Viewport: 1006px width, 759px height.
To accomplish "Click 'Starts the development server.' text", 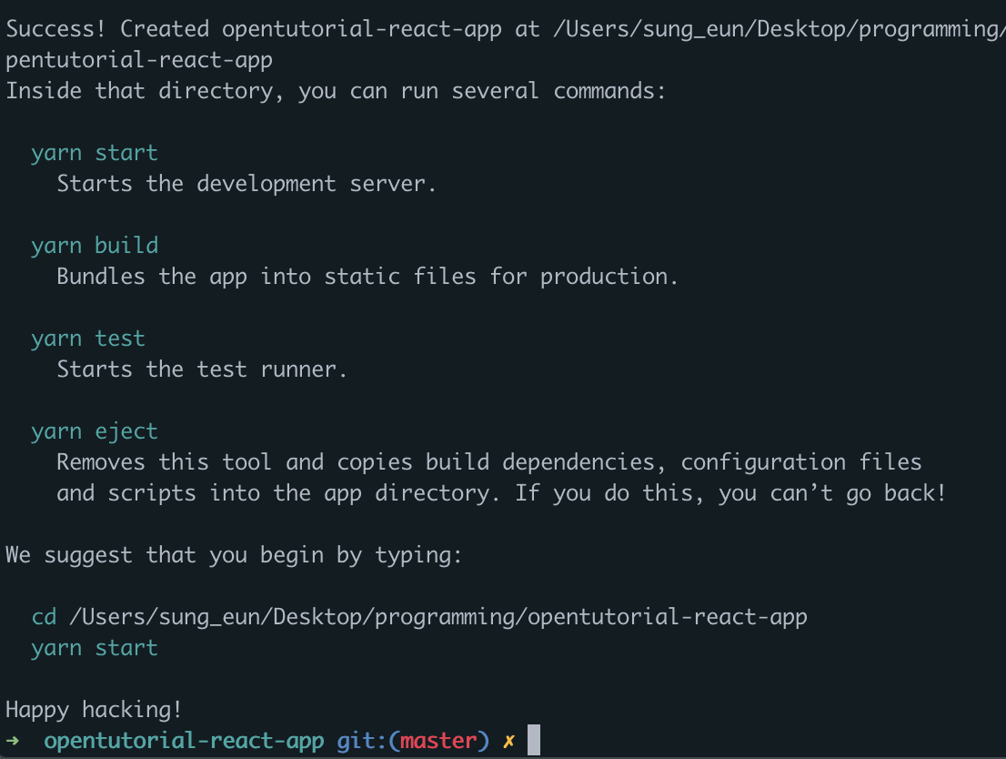I will pos(246,184).
